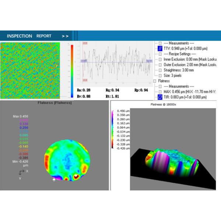Viewport: 221px width, 221px height.
Task: Open the INSPECTION tab
Action: coord(19,36)
